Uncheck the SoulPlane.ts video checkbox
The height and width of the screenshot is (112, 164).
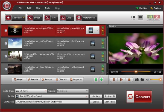[x=6, y=43]
